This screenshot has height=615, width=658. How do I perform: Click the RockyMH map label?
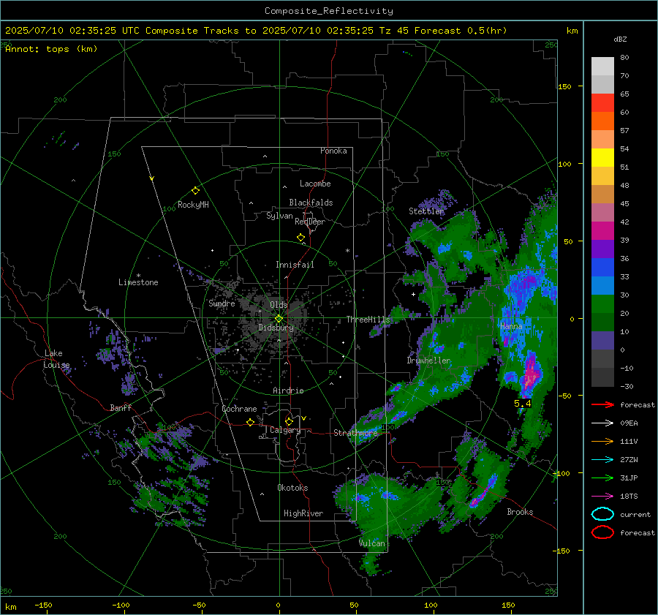tap(193, 205)
